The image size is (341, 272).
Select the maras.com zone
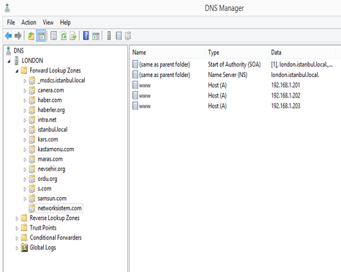(50, 159)
